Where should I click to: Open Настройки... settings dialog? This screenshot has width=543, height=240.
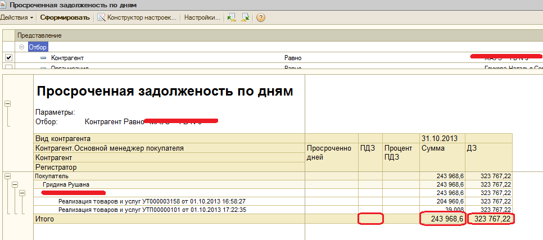pos(202,17)
